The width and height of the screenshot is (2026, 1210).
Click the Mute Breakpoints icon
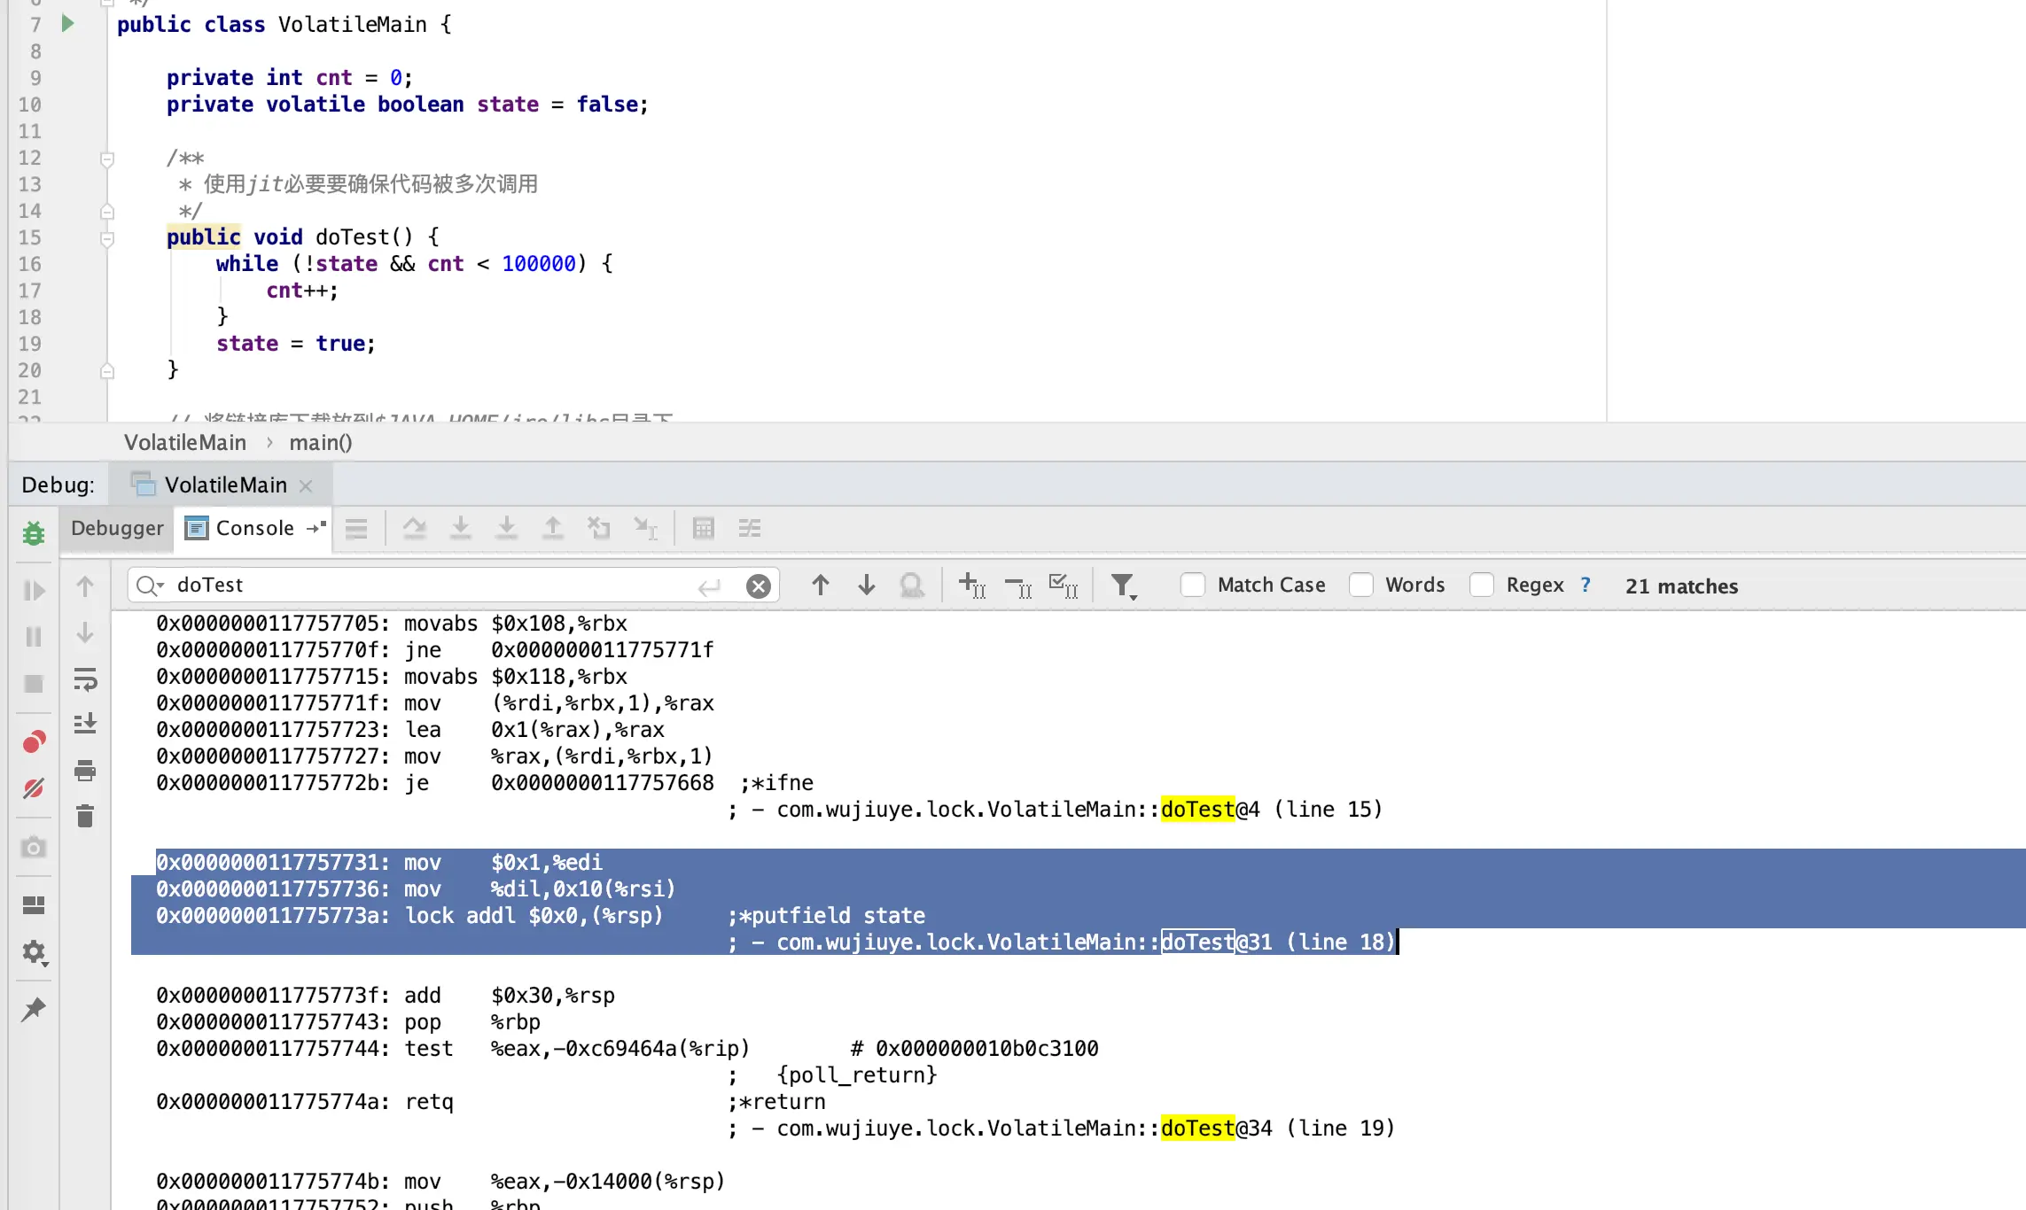34,787
